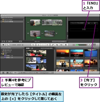Close the titles browser with X
The width and height of the screenshot is (100, 102).
(57, 48)
